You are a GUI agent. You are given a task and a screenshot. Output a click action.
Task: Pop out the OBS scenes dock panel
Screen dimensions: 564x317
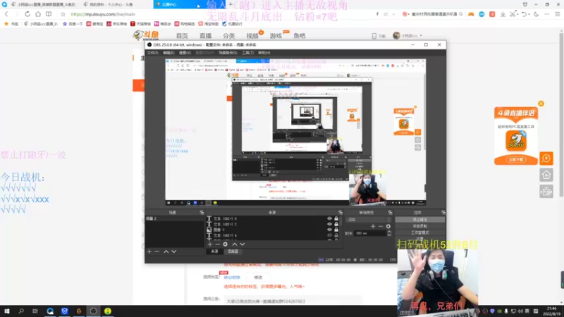click(x=202, y=213)
